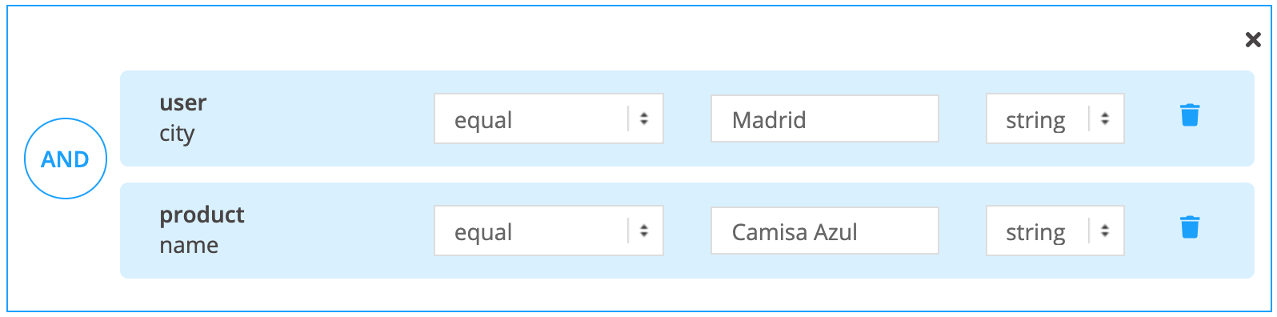Select the bold product entity label
The height and width of the screenshot is (317, 1277).
(202, 215)
